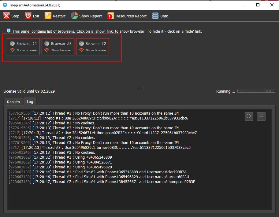This screenshot has width=279, height=217.
Task: Click log line 'Thread #1 : Using +84365248809'
Action: pyautogui.click(x=60, y=157)
